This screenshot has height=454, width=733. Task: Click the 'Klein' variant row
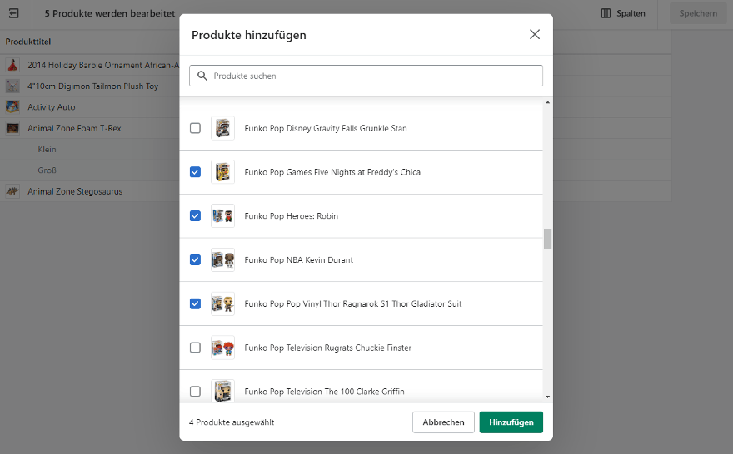[47, 150]
